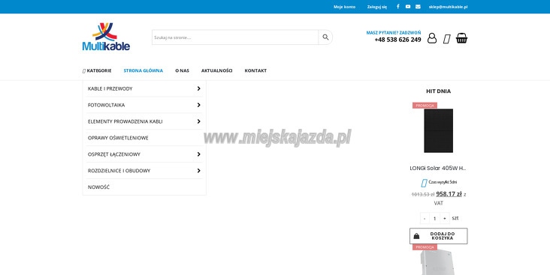Open the Facebook icon in top bar
The width and height of the screenshot is (550, 275).
(x=397, y=7)
